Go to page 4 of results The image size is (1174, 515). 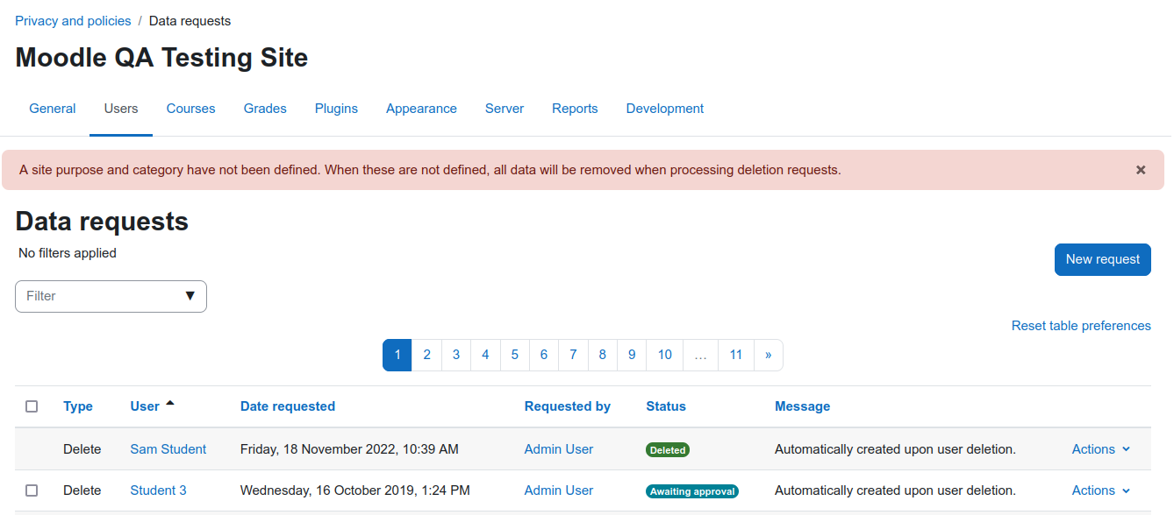pos(485,355)
